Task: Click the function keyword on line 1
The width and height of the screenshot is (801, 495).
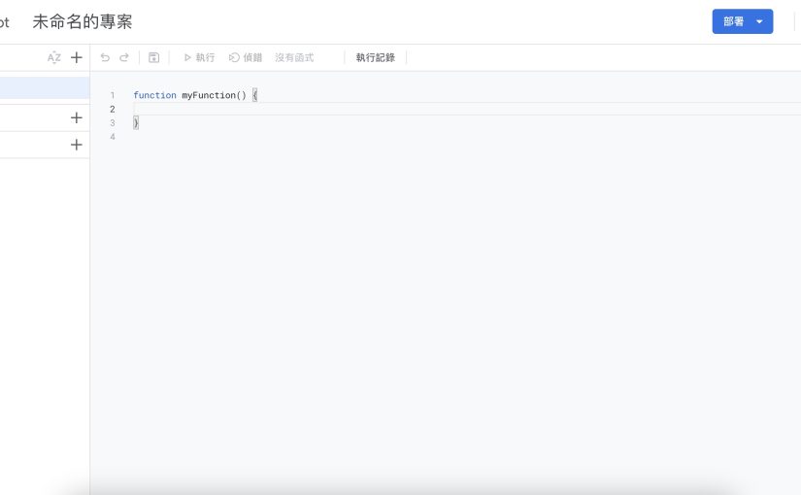Action: pyautogui.click(x=154, y=95)
